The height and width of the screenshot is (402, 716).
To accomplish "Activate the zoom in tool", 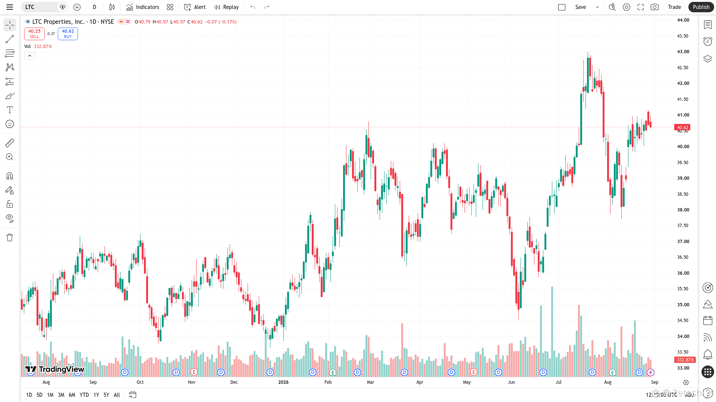I will click(10, 157).
